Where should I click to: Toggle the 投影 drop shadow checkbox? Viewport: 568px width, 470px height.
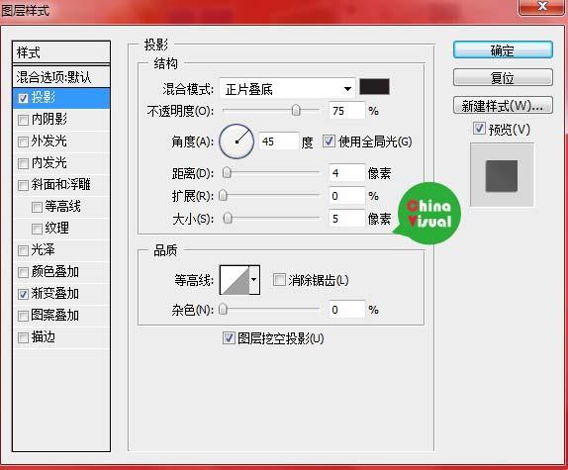coord(23,98)
